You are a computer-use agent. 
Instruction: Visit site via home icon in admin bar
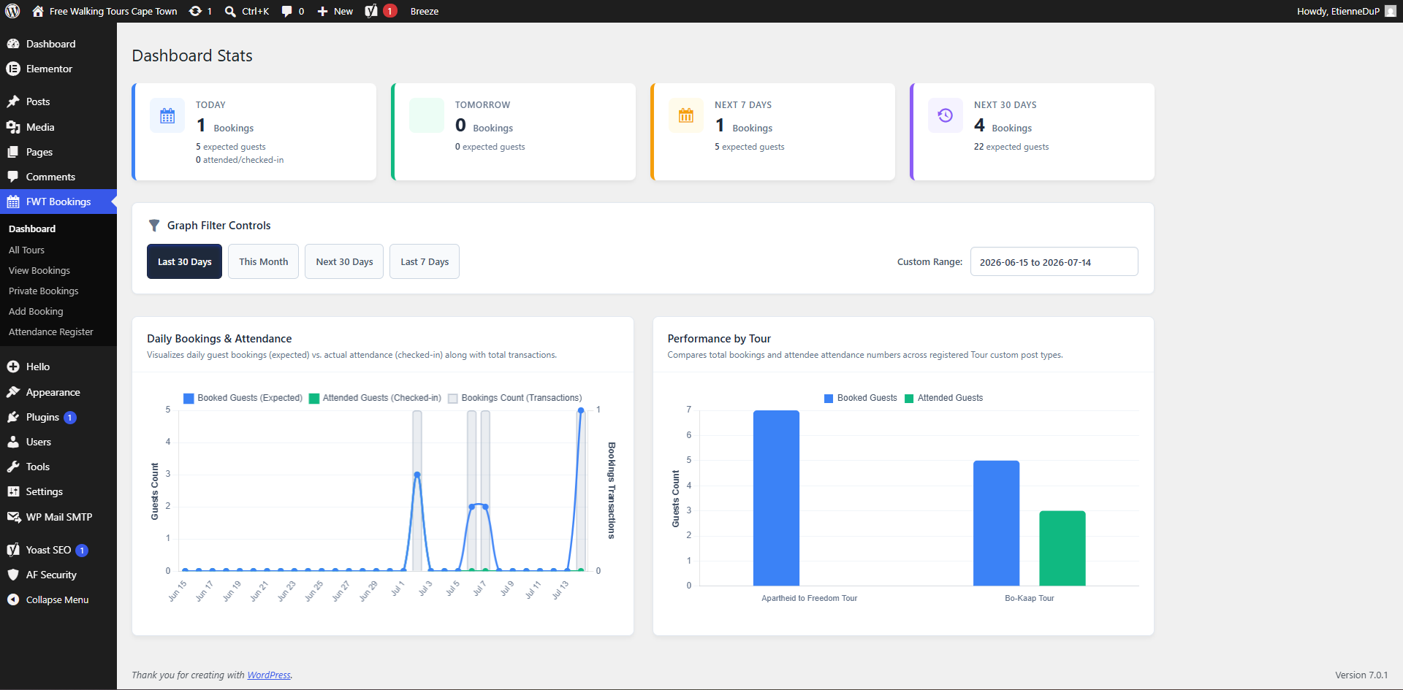pyautogui.click(x=38, y=11)
